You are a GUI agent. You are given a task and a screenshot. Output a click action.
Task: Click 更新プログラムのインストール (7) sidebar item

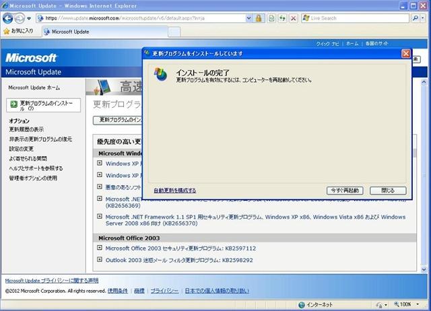(43, 105)
